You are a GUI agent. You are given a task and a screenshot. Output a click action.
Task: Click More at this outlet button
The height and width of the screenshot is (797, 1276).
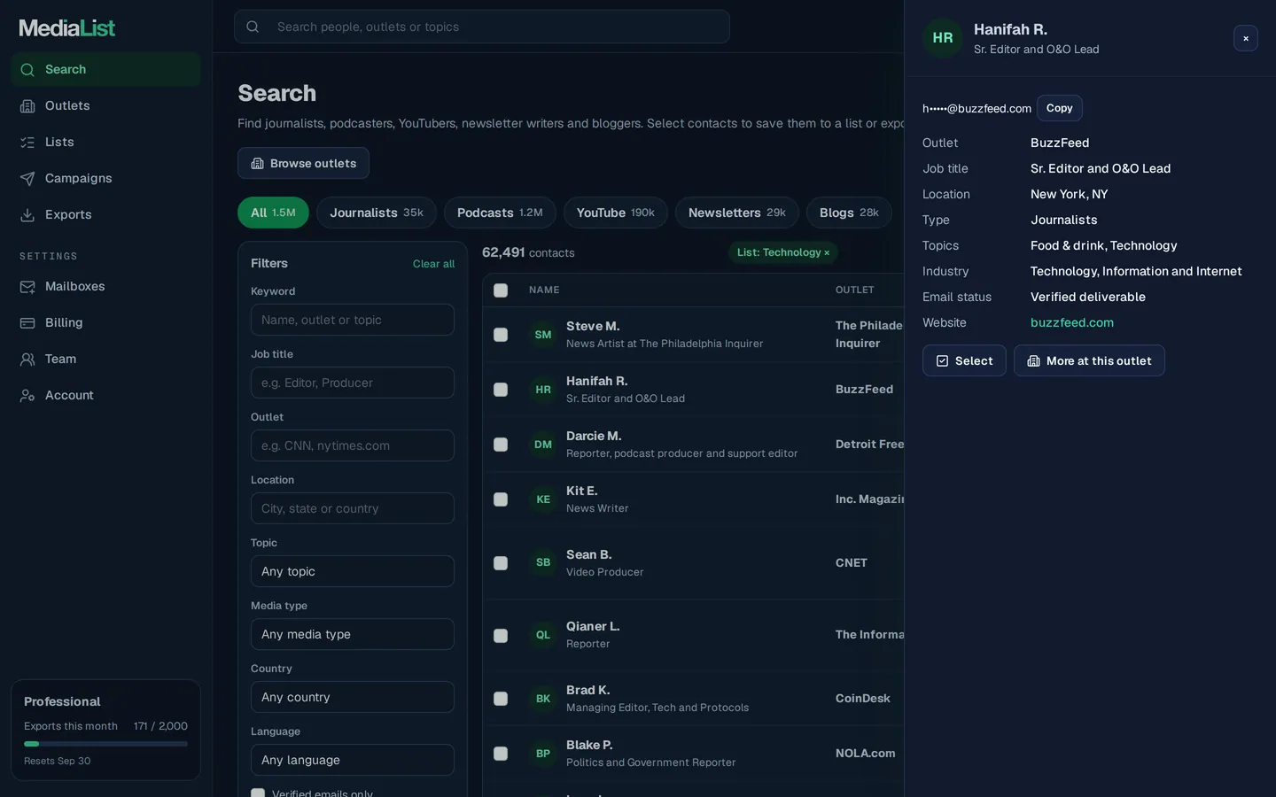point(1089,360)
